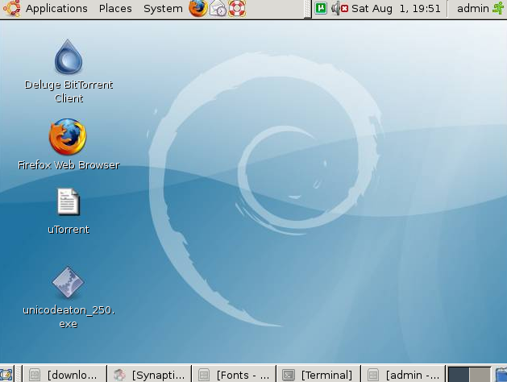Open the System menu
Image resolution: width=507 pixels, height=382 pixels.
click(x=163, y=9)
